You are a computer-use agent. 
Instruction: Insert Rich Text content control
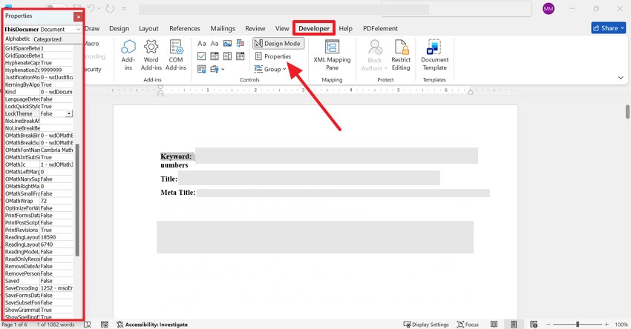tap(202, 44)
